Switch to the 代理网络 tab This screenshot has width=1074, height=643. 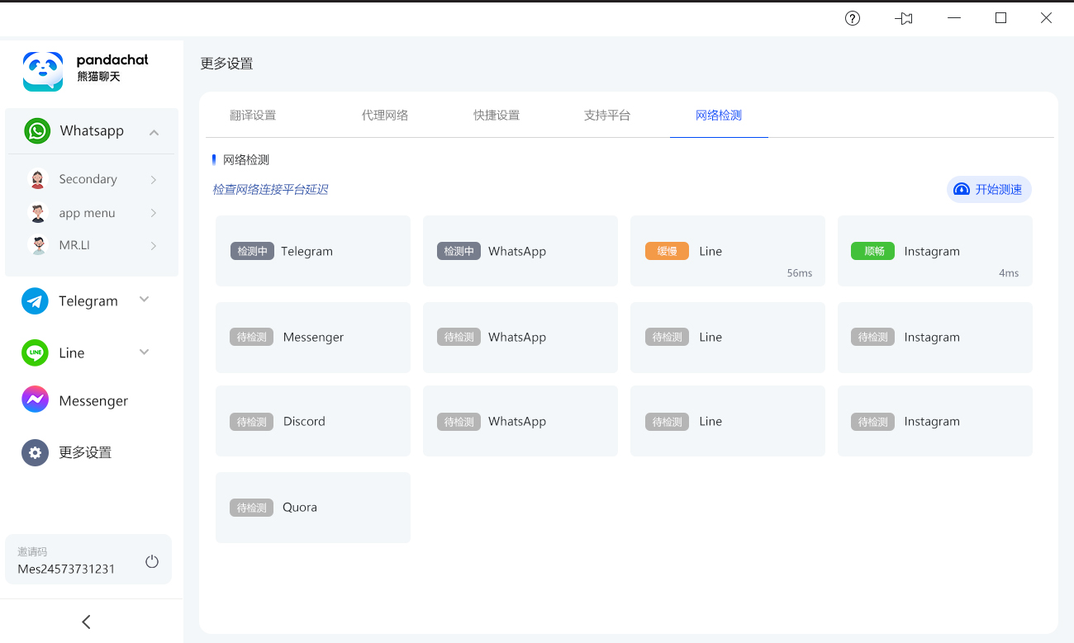pyautogui.click(x=385, y=116)
